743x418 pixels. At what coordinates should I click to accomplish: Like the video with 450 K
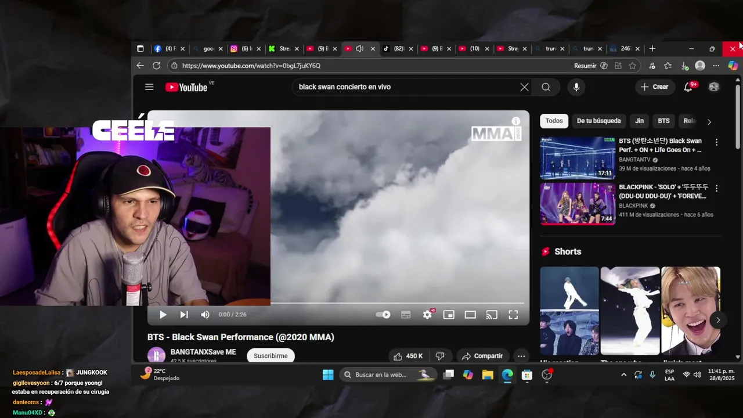point(408,356)
